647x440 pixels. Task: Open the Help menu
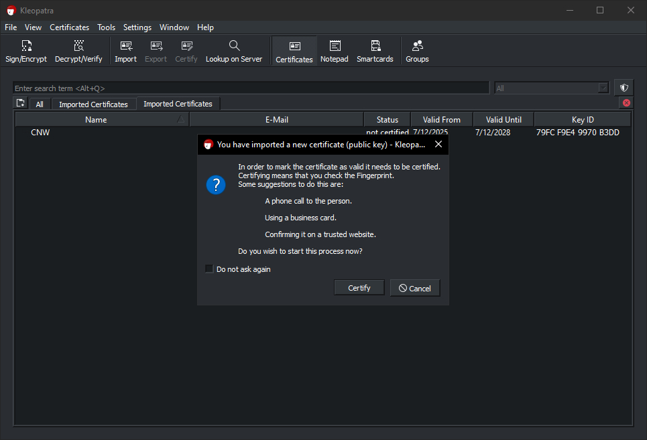click(205, 27)
